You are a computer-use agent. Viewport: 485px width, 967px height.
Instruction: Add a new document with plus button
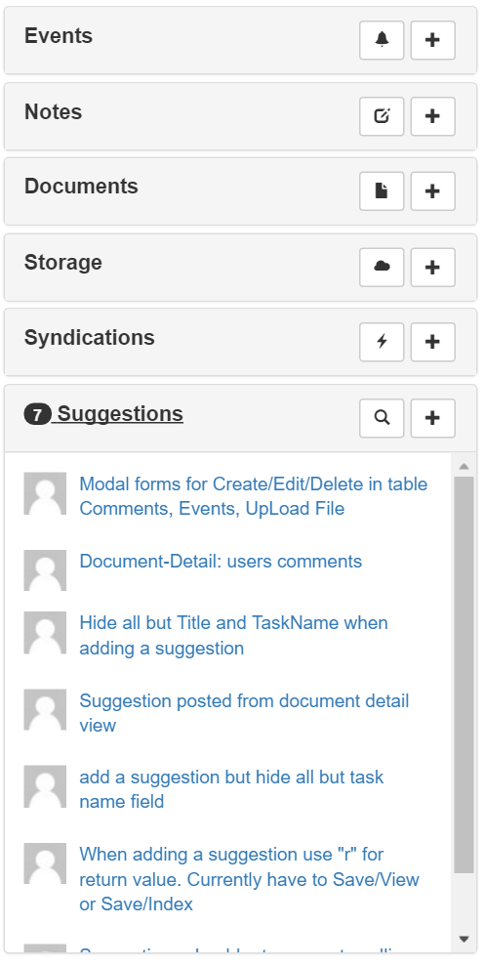[432, 191]
